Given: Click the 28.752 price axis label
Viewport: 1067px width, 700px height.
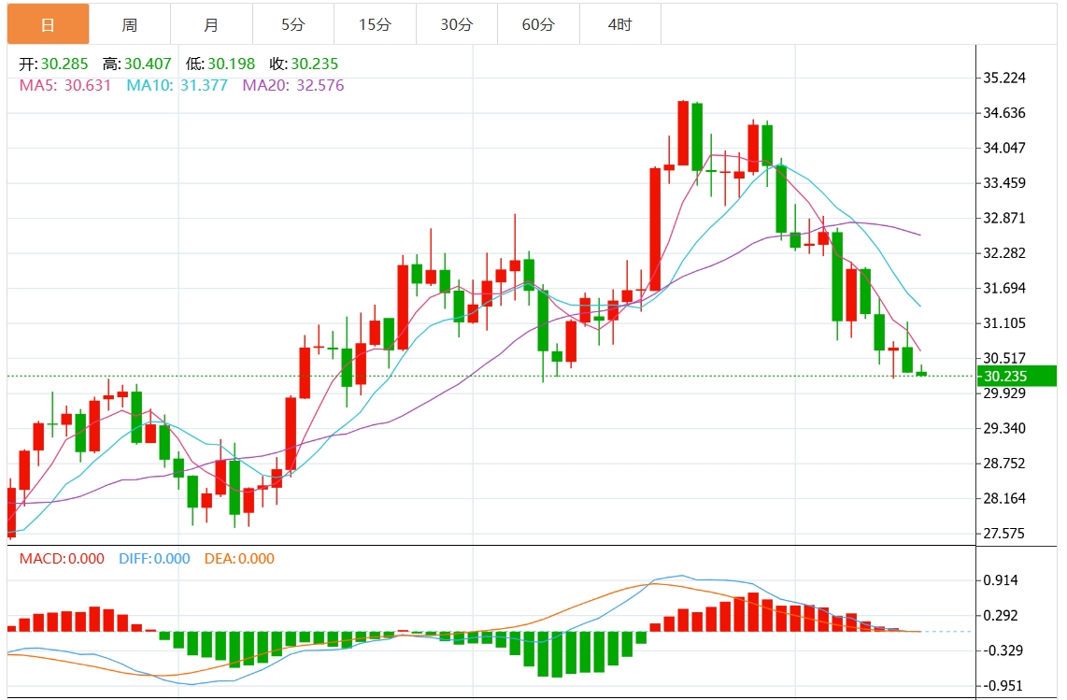Looking at the screenshot, I should [x=1004, y=464].
